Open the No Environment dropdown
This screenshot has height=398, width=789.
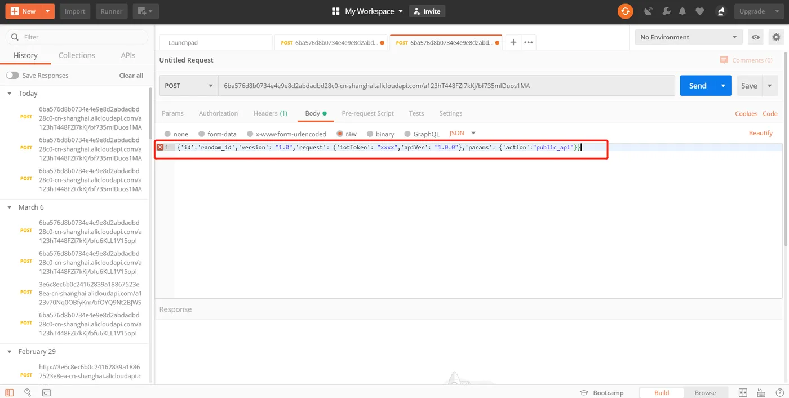(688, 37)
